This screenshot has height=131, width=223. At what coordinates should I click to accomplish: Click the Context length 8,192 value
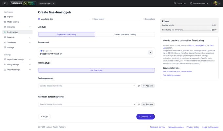pyautogui.click(x=214, y=25)
